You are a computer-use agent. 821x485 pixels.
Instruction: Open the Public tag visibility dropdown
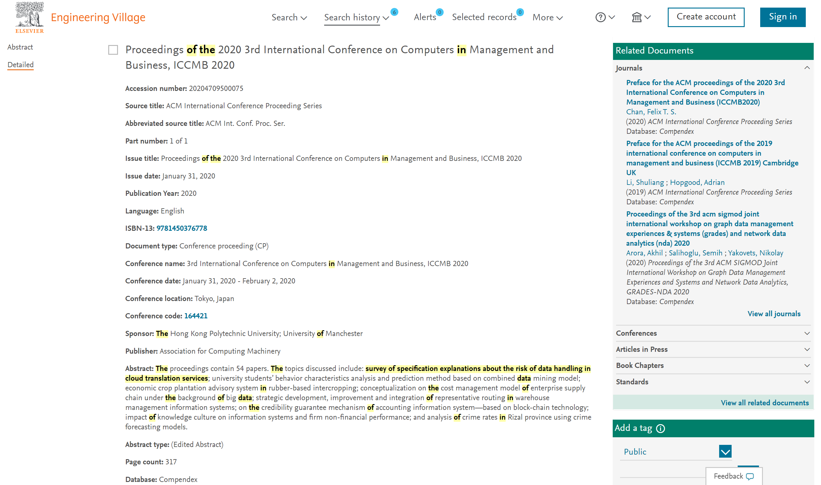point(725,452)
